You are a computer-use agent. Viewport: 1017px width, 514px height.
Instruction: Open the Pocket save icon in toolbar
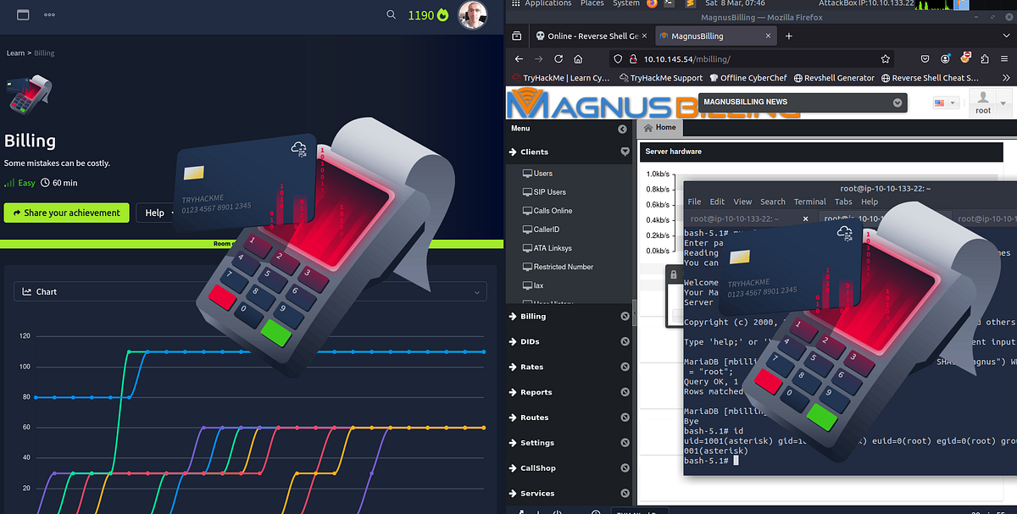(x=925, y=59)
